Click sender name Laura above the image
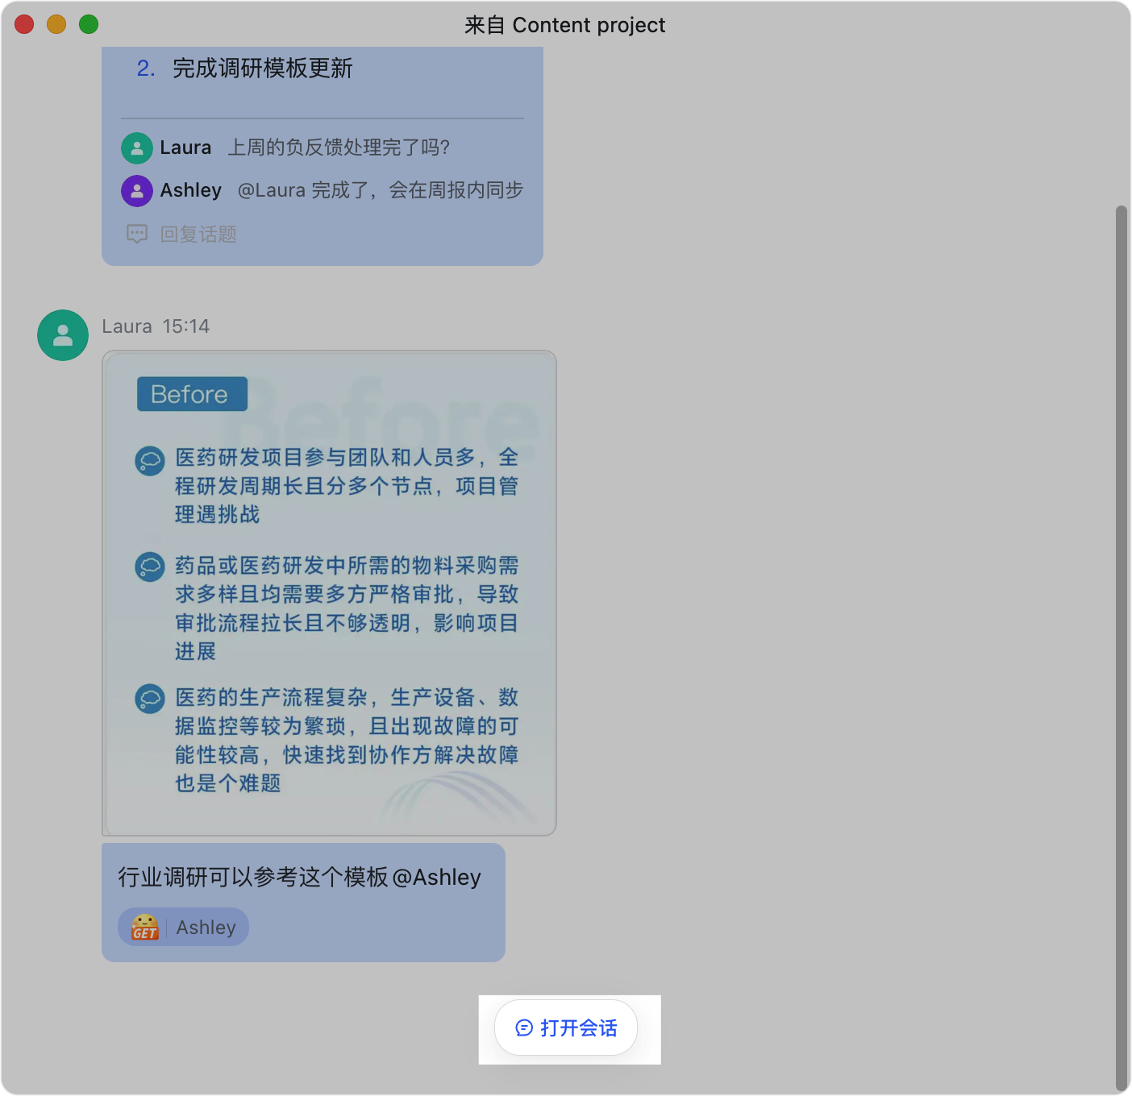This screenshot has width=1132, height=1096. 127,326
